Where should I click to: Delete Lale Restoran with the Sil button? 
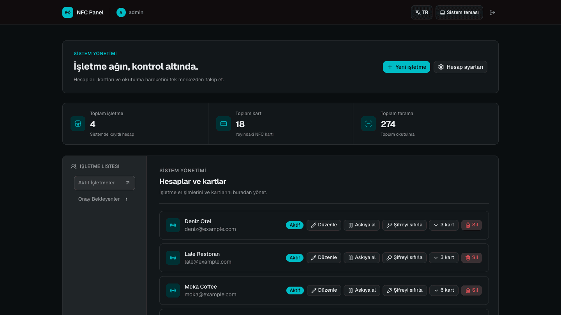click(x=471, y=258)
